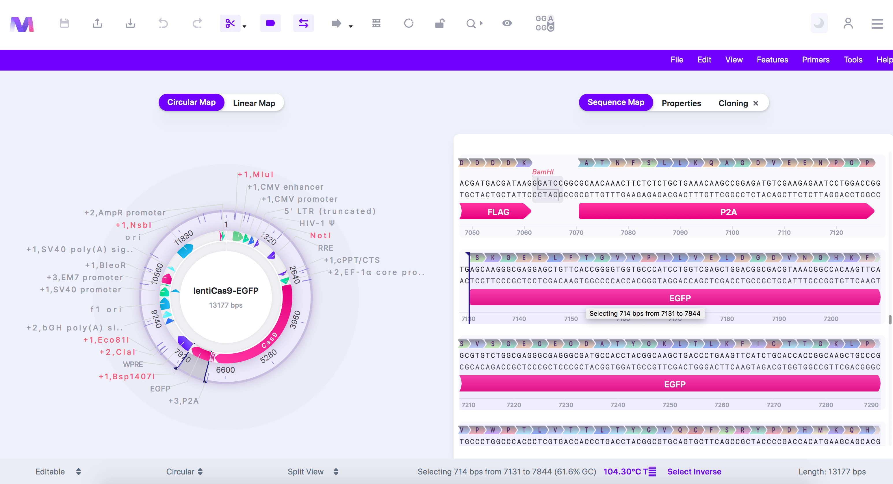Click the purple M app logo

[x=22, y=24]
